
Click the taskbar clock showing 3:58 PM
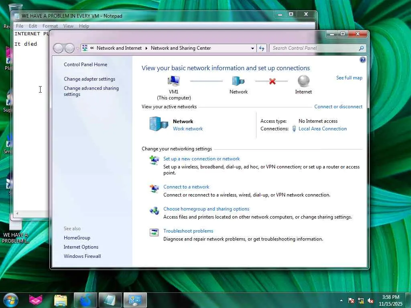(x=391, y=300)
